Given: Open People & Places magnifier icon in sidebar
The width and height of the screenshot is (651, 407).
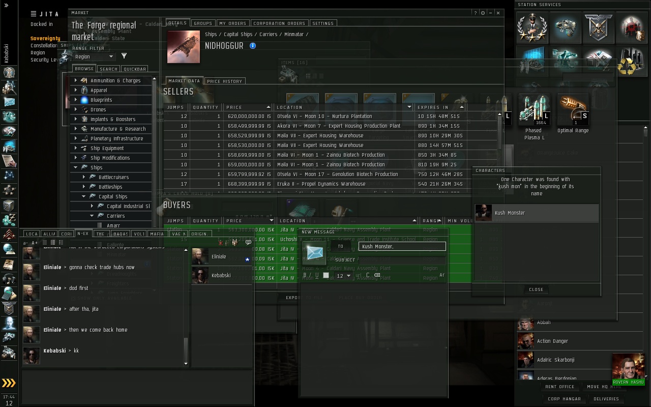Looking at the screenshot, I should (9, 88).
